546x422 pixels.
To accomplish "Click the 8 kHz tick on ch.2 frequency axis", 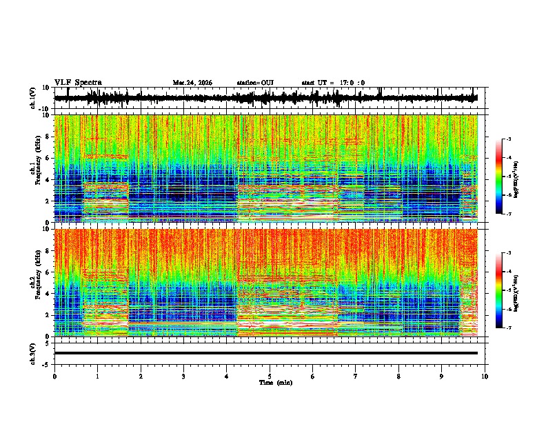I will pyautogui.click(x=48, y=250).
